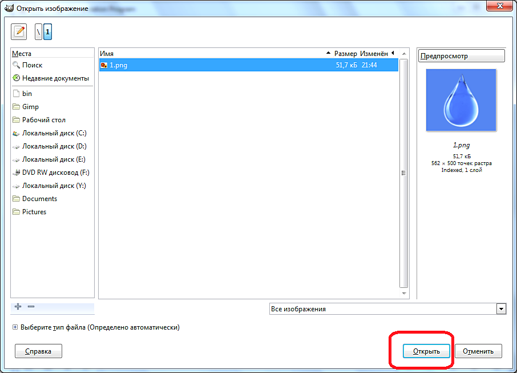Screen dimensions: 517x373
Task: Select the root backslash path button
Action: pos(39,31)
